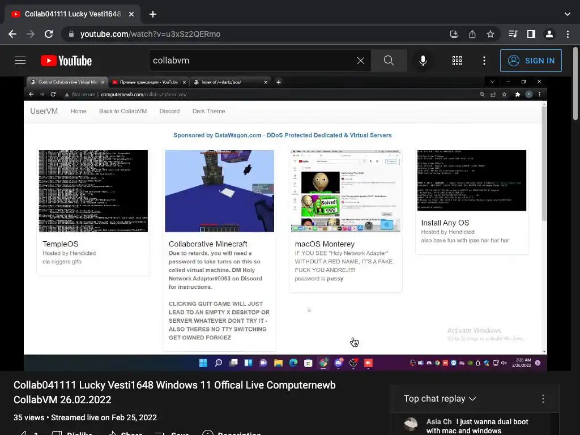This screenshot has height=435, width=580.
Task: Open the macOS Monterey VM thumbnail
Action: (x=346, y=191)
